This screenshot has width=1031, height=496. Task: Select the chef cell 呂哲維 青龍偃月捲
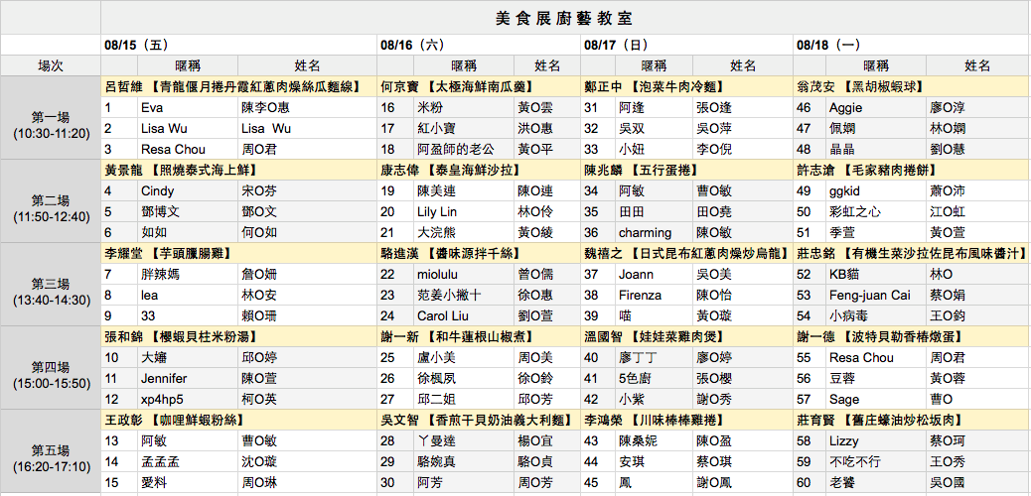pyautogui.click(x=238, y=86)
